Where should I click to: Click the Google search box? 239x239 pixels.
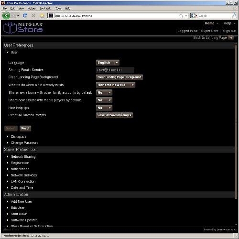tap(214, 16)
